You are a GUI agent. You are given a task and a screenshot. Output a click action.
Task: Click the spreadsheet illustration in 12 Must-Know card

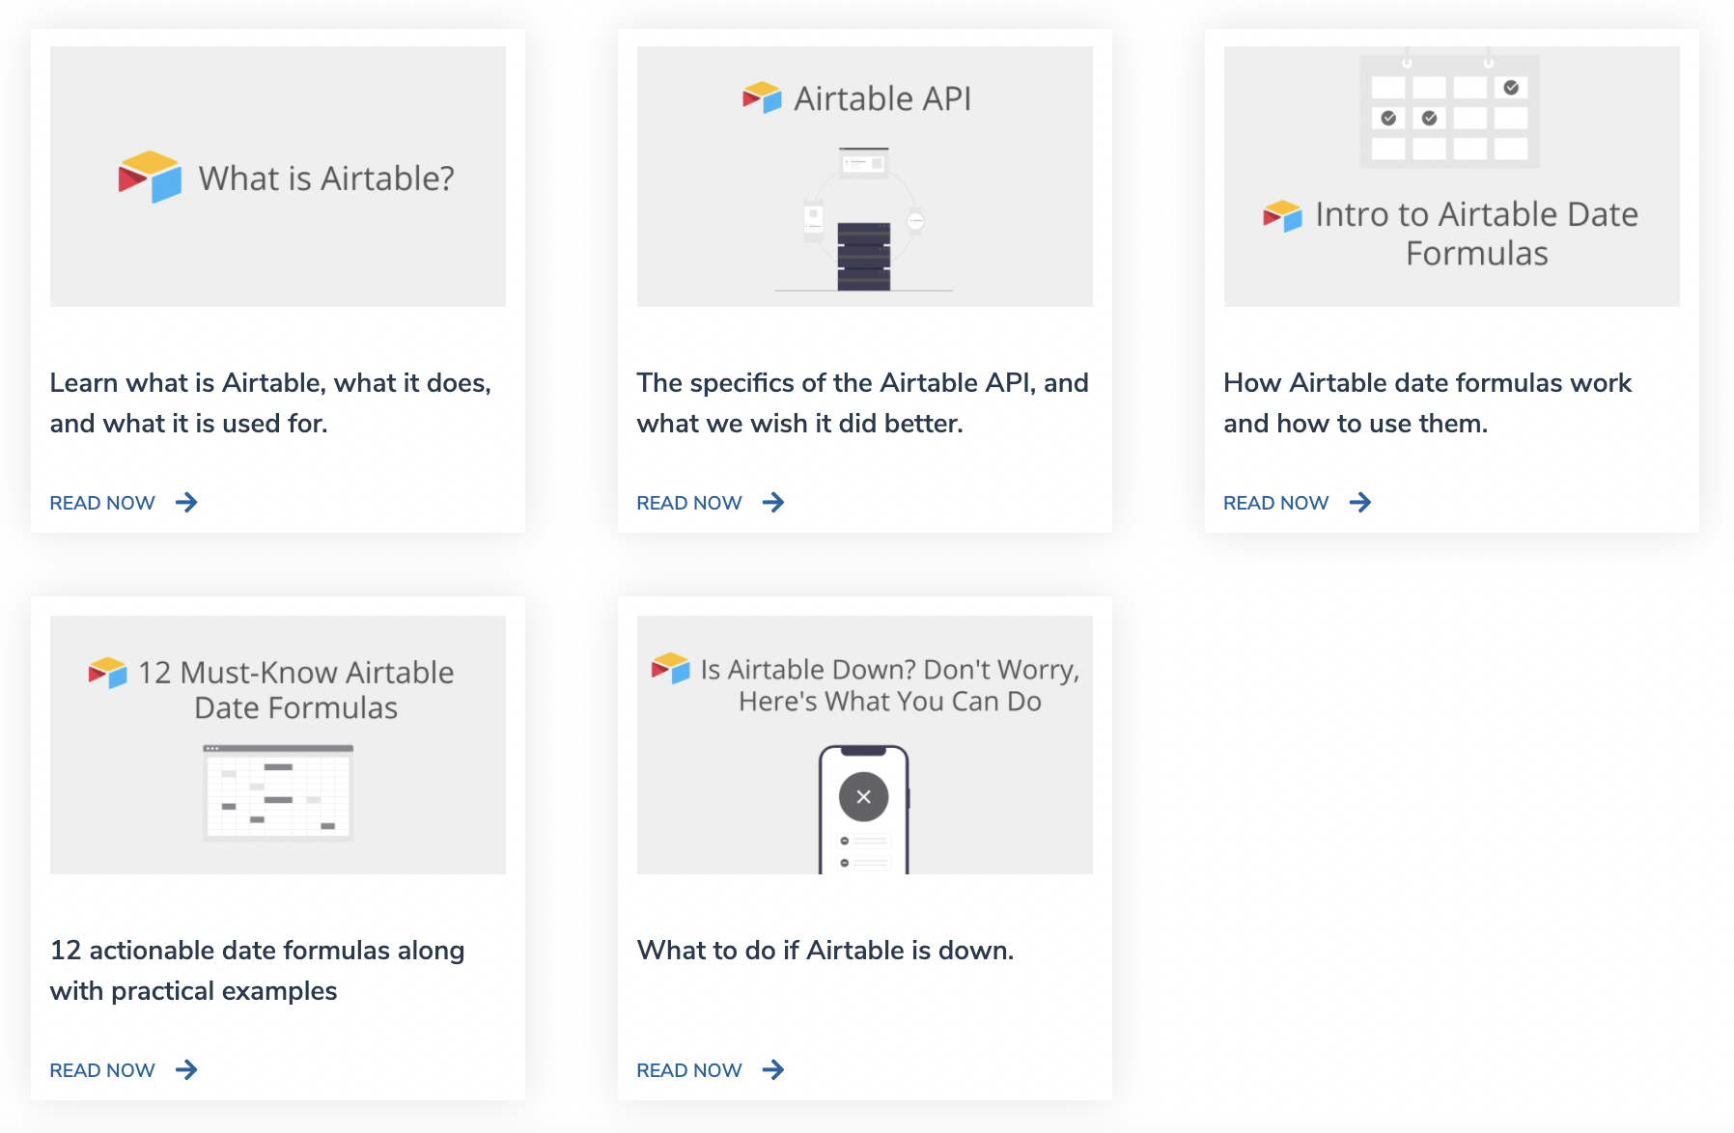[278, 792]
